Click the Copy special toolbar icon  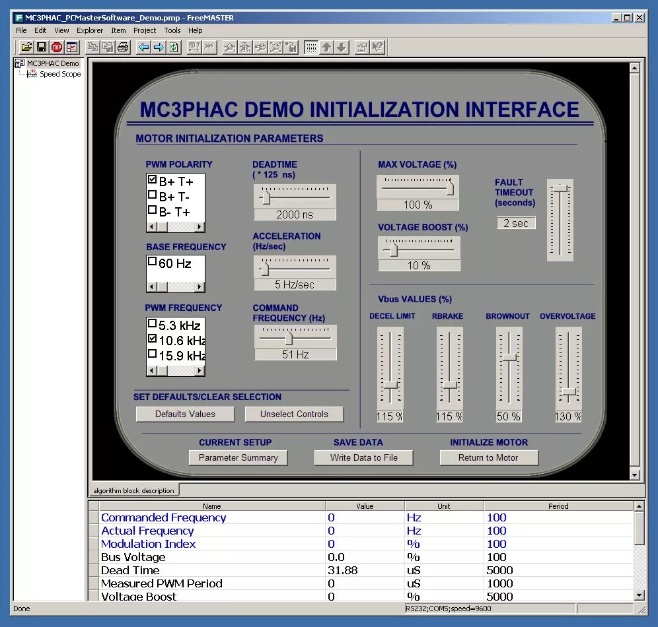[108, 48]
